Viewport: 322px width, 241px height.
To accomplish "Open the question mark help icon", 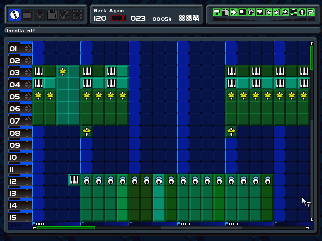I will [311, 12].
